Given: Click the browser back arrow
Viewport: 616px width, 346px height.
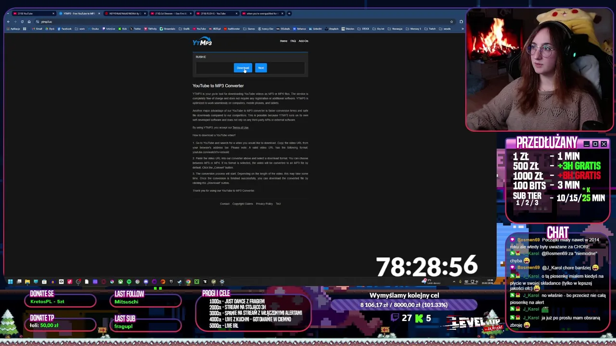Looking at the screenshot, I should (x=8, y=22).
